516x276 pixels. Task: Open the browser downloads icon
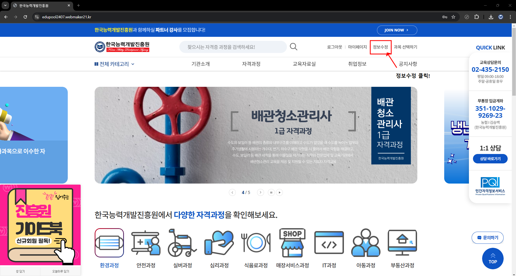coord(491,17)
